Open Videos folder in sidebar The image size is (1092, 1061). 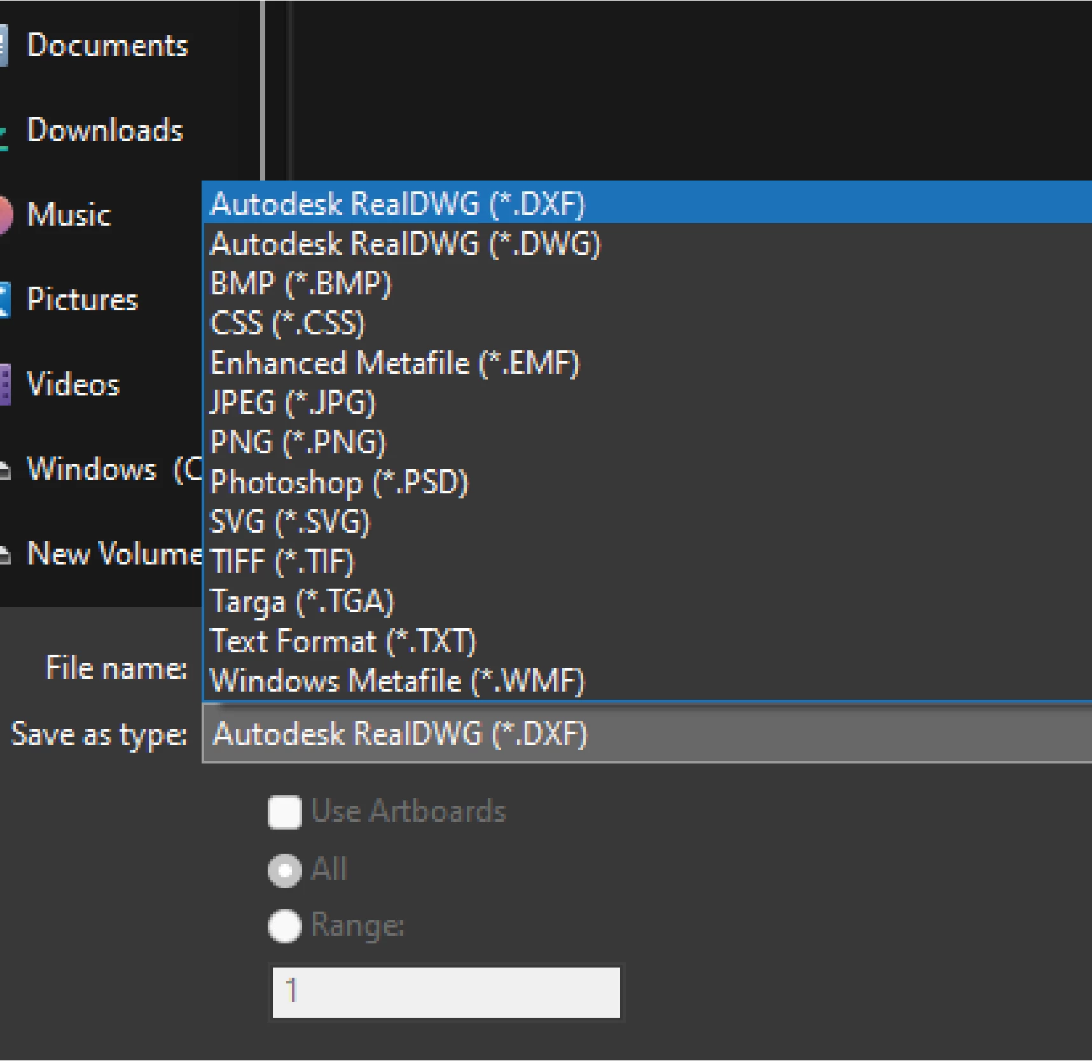[x=73, y=384]
